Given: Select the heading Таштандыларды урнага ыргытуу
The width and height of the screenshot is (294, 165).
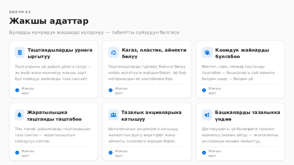Looking at the screenshot, I should [x=60, y=53].
